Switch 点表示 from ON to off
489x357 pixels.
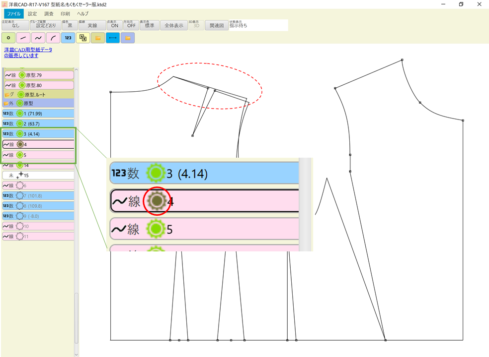click(114, 25)
